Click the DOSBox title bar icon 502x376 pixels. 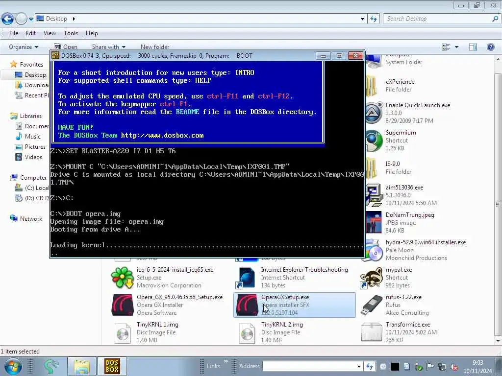click(x=55, y=56)
